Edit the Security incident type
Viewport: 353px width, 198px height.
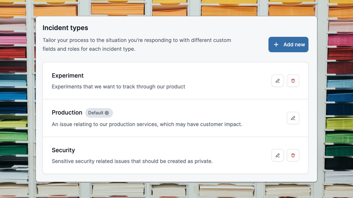click(x=277, y=155)
